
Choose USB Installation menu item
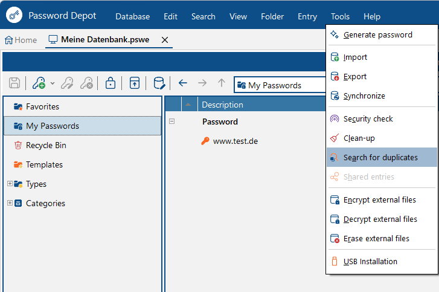(382, 261)
